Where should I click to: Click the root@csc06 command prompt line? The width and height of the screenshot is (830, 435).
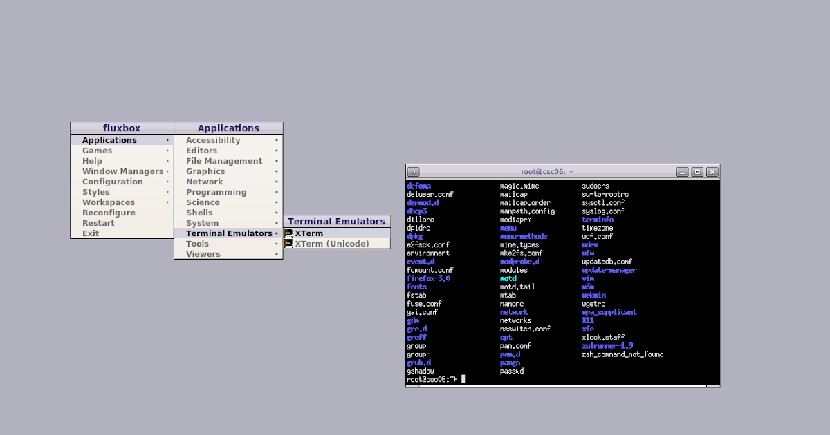click(436, 379)
